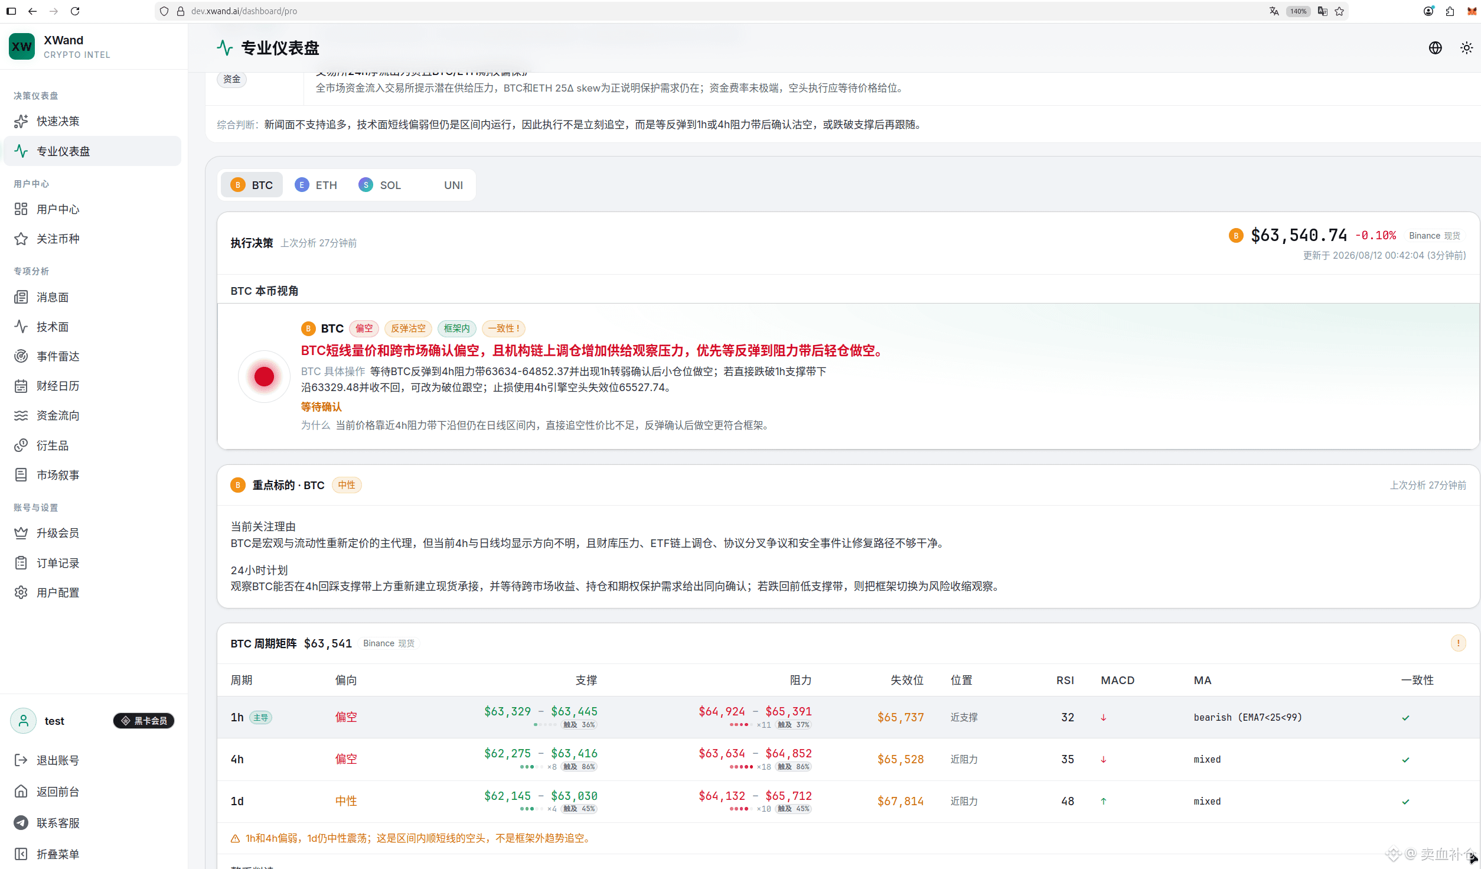Open browser account profile icon
Screen dimensions: 1481x869
pyautogui.click(x=1428, y=11)
